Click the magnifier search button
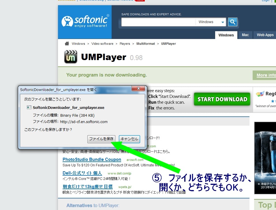Image resolution: width=276 pixels, height=210 pixels. pos(232,22)
